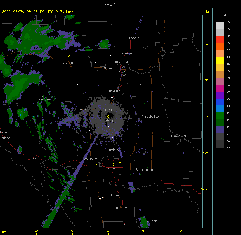Screen dimensions: 241x235
Task: Click the Strathmore label
Action: [144, 170]
